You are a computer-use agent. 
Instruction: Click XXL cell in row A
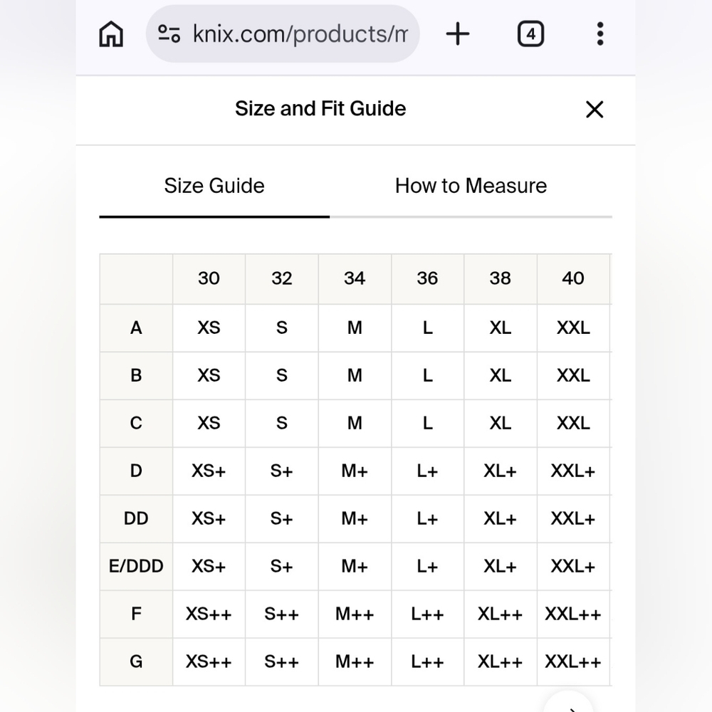pos(573,328)
